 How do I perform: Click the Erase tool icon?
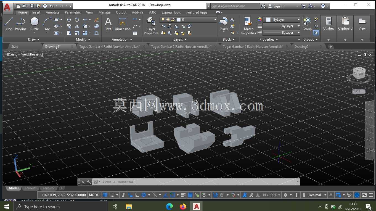pyautogui.click(x=96, y=20)
